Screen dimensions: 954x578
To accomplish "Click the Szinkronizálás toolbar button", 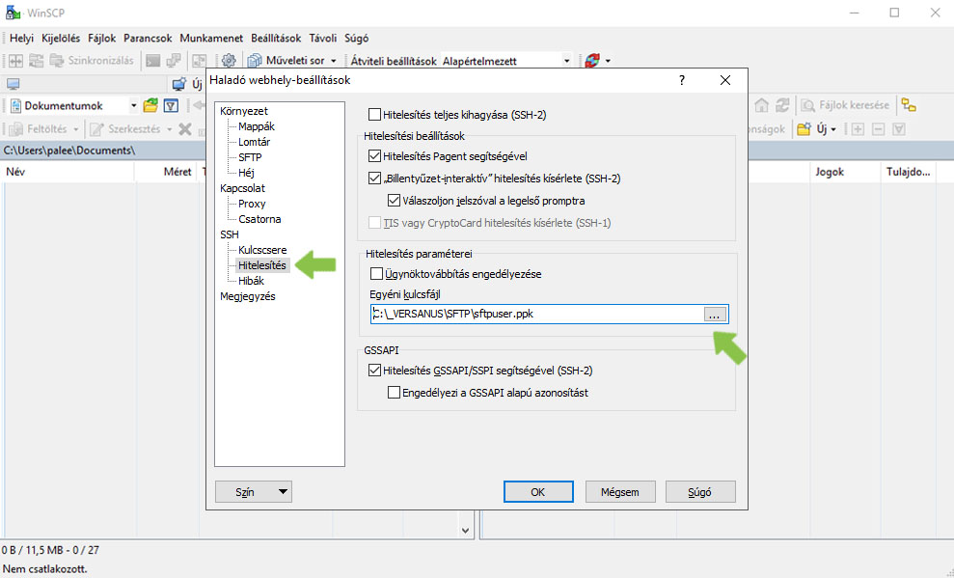I will 92,61.
